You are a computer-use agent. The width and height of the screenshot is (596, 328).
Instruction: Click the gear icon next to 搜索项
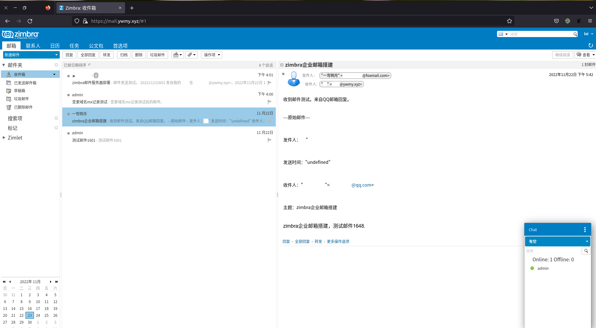[56, 118]
